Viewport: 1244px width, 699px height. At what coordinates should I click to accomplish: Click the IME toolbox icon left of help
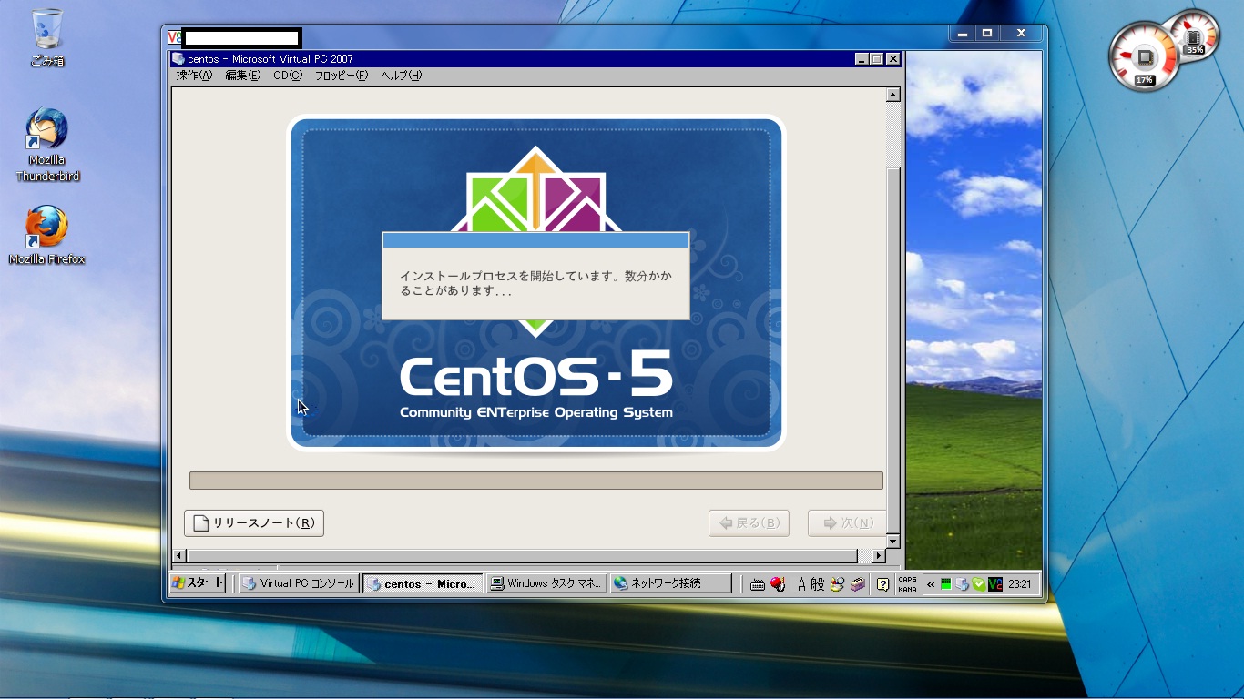tap(857, 584)
